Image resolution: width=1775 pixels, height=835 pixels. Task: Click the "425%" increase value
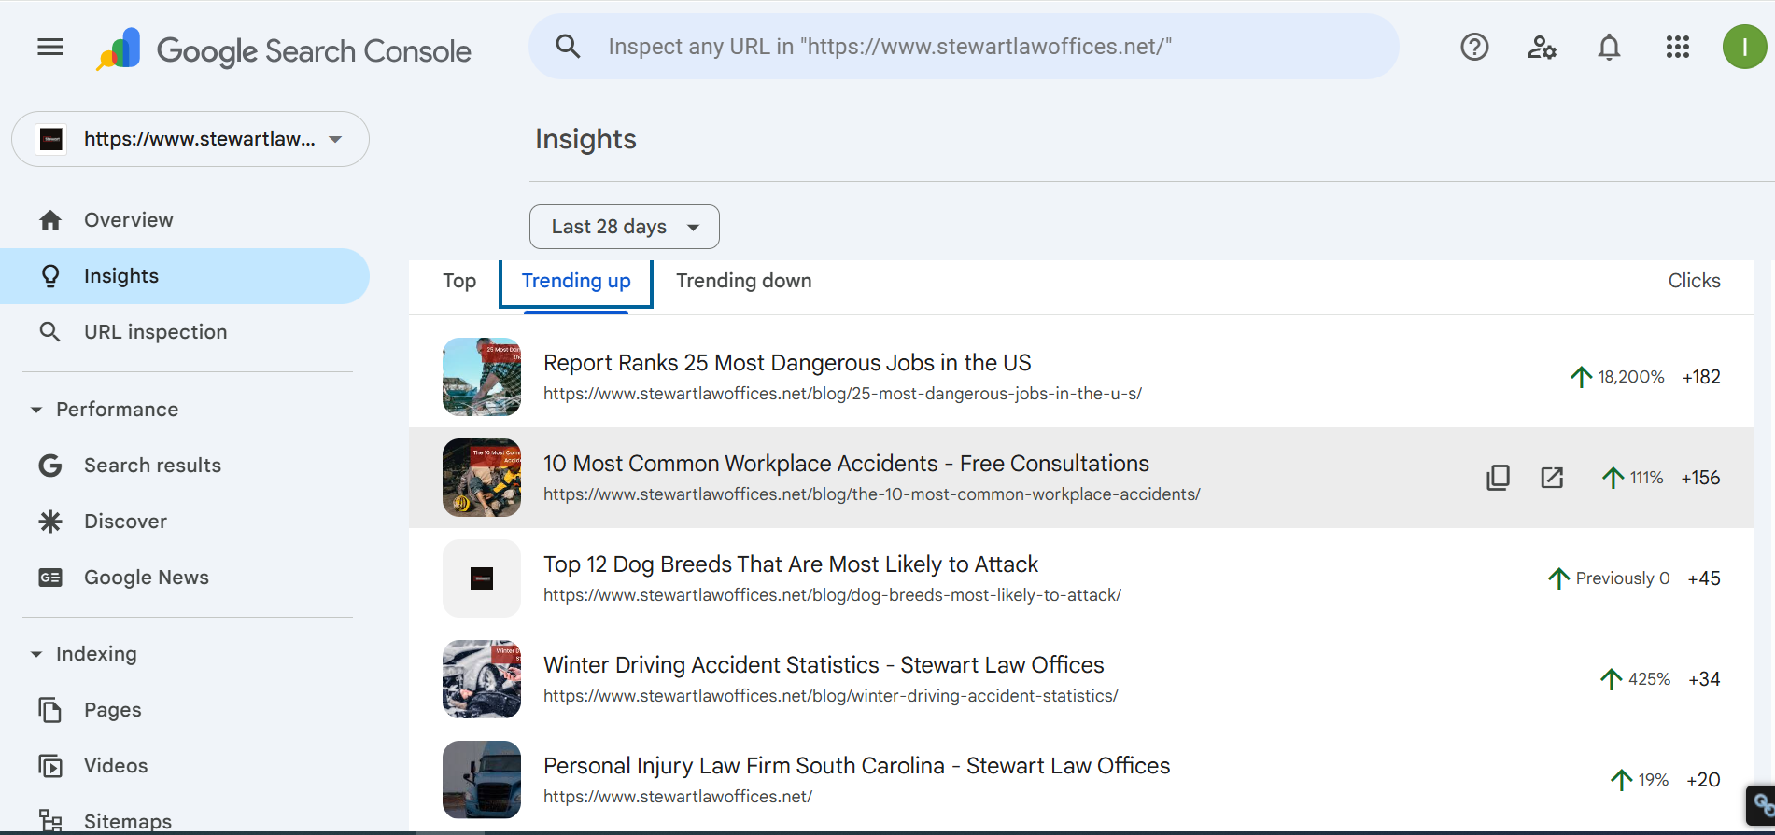coord(1649,679)
